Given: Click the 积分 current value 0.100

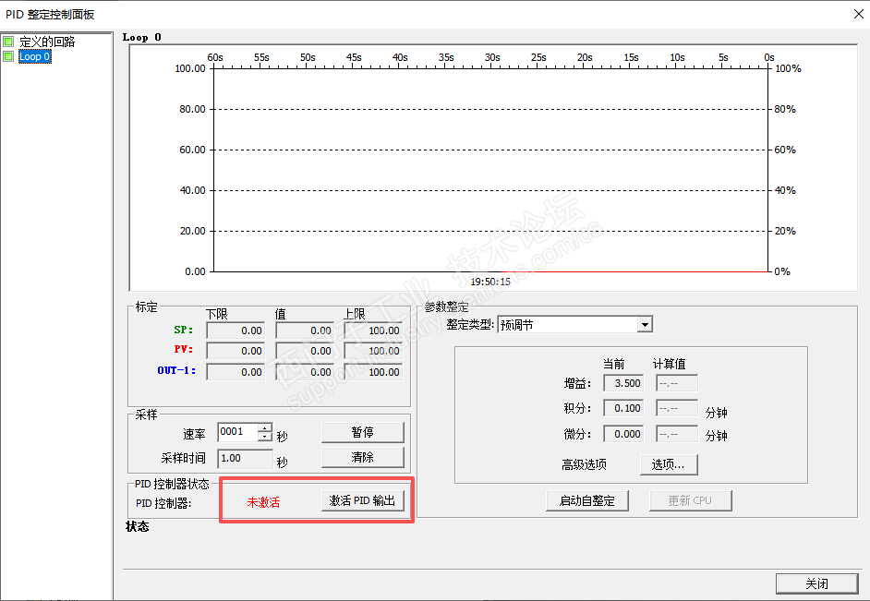Looking at the screenshot, I should coord(623,408).
